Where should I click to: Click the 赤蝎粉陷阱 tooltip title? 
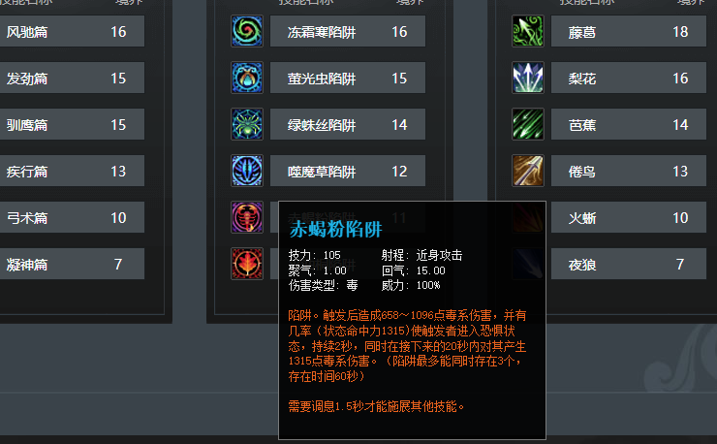(x=335, y=229)
